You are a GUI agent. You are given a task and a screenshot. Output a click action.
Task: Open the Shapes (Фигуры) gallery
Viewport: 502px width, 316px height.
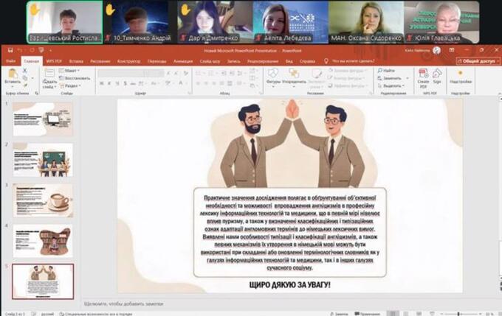(273, 75)
